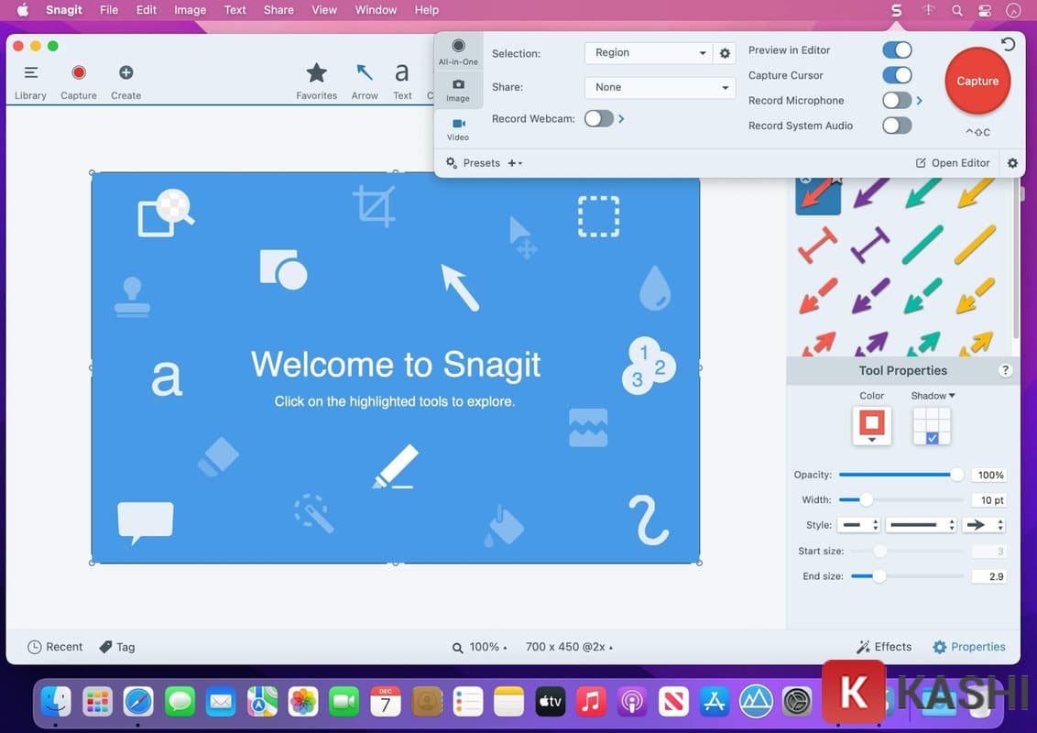This screenshot has height=733, width=1037.
Task: Apply the teal solid line quick style
Action: pyautogui.click(x=922, y=244)
